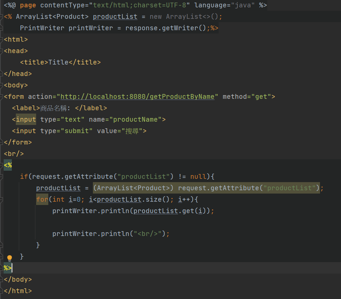
Task: Click the method="get" attribute
Action: point(247,97)
